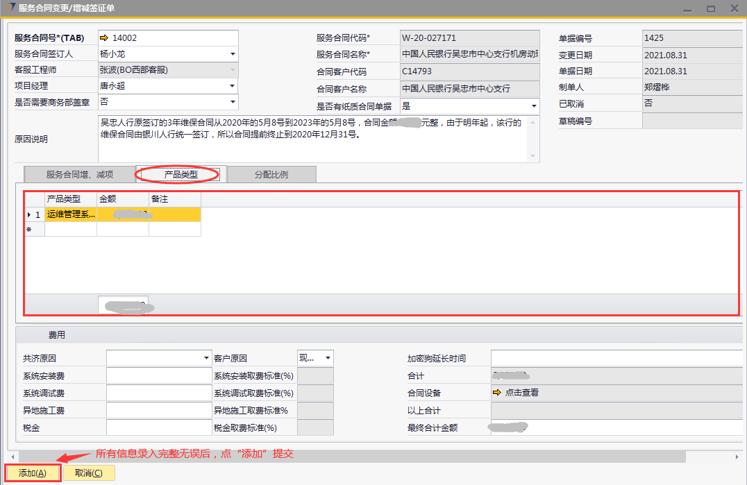Open the 共济原因 dropdown
Viewport: 747px width, 485px height.
point(207,358)
